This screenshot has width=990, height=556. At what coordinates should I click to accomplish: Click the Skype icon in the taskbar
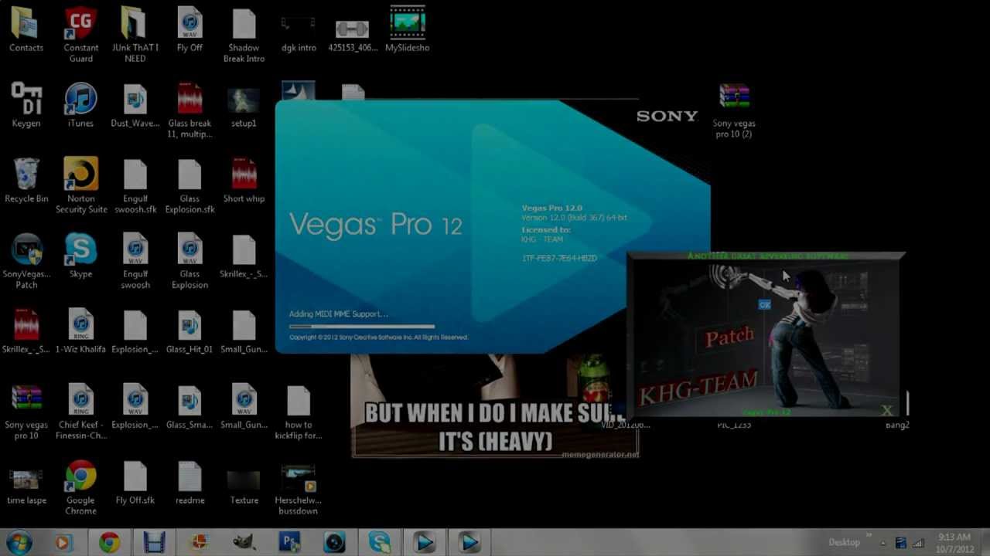[380, 543]
